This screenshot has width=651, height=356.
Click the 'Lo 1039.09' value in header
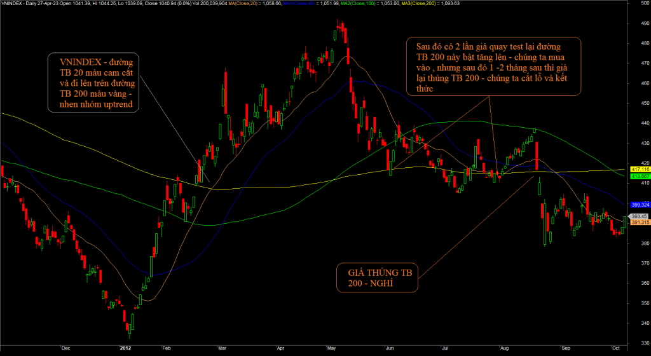[130, 3]
